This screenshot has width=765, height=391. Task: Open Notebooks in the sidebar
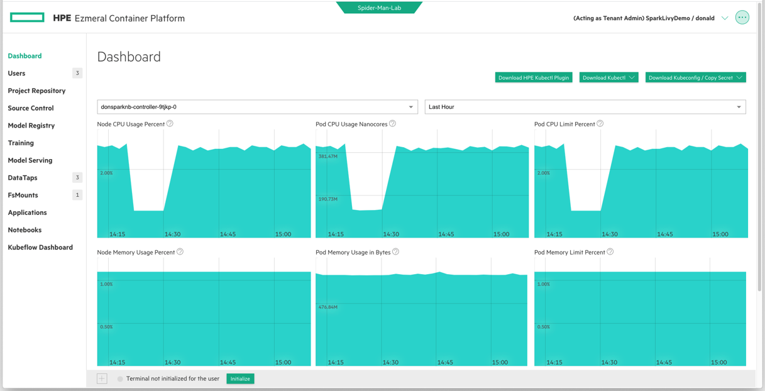(x=25, y=230)
